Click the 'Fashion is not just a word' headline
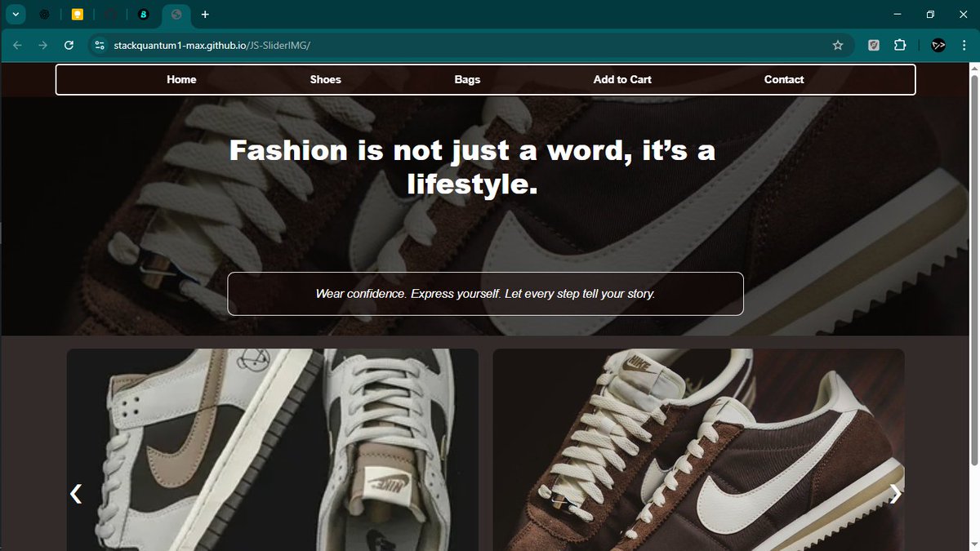This screenshot has height=551, width=980. 472,167
